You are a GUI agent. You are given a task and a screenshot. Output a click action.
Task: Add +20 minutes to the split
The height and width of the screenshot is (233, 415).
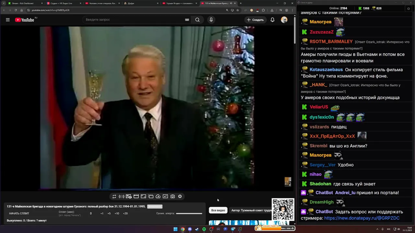pos(125,214)
